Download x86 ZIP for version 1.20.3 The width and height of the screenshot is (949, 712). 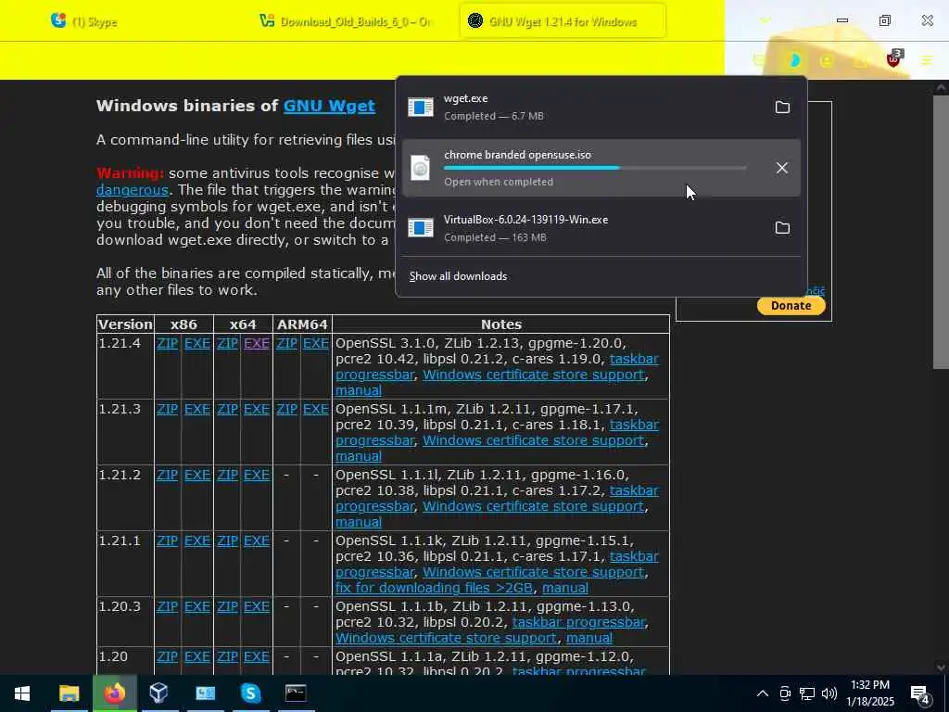coord(167,606)
